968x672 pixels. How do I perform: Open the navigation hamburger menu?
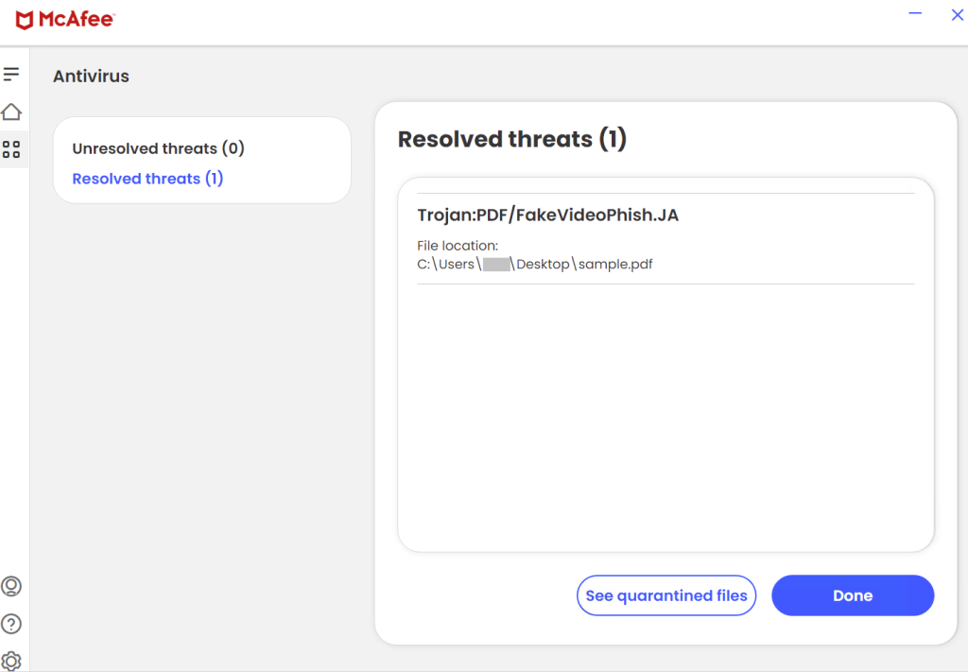(12, 74)
